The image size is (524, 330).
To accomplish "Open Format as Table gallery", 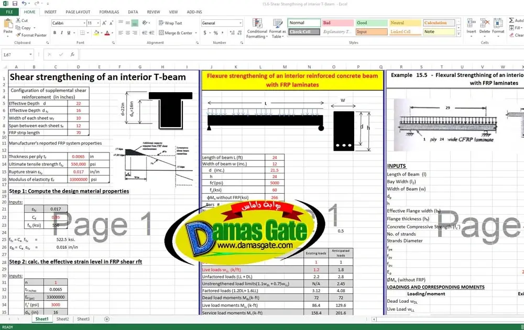I will pyautogui.click(x=277, y=28).
